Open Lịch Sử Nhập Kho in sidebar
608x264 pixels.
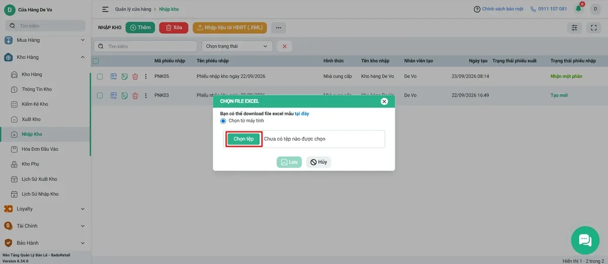point(40,194)
